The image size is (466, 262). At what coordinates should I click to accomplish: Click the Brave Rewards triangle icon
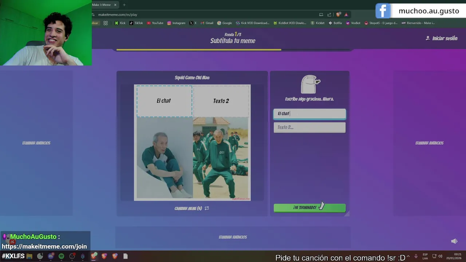[x=346, y=15]
